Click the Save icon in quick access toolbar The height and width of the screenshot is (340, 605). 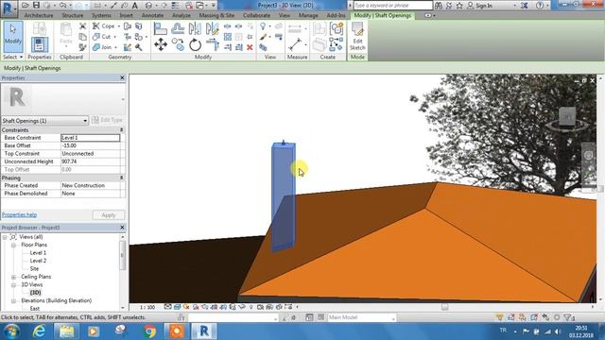(36, 5)
